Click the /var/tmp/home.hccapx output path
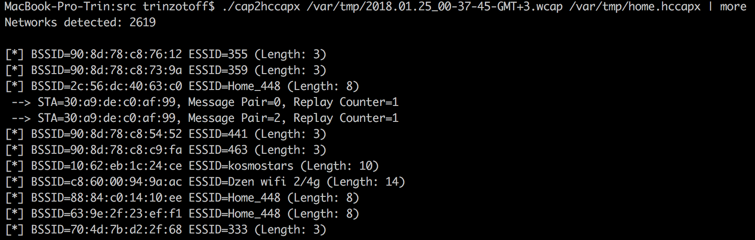Viewport: 755px width, 240px height. (x=635, y=7)
